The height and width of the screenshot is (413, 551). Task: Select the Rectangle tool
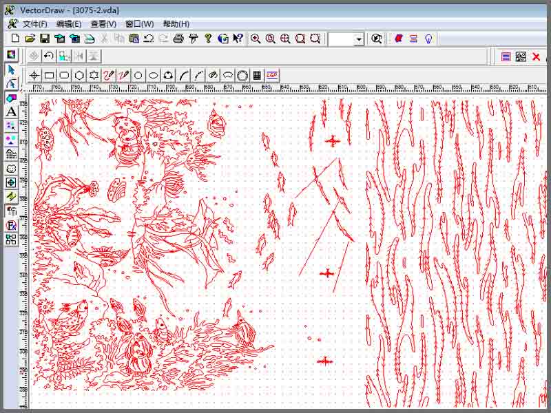[x=49, y=75]
